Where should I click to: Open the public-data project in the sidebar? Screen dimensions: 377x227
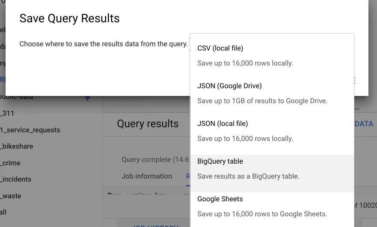click(17, 97)
